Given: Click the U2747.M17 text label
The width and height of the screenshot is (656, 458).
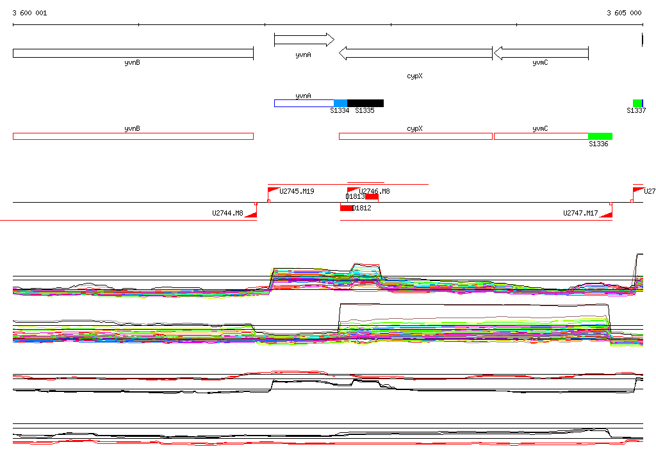Looking at the screenshot, I should tap(580, 214).
